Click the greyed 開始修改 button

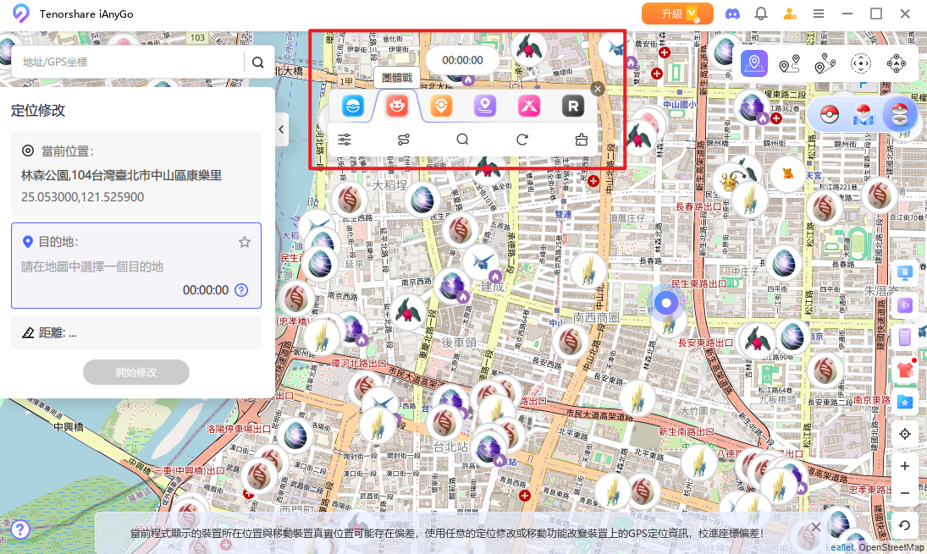click(136, 372)
